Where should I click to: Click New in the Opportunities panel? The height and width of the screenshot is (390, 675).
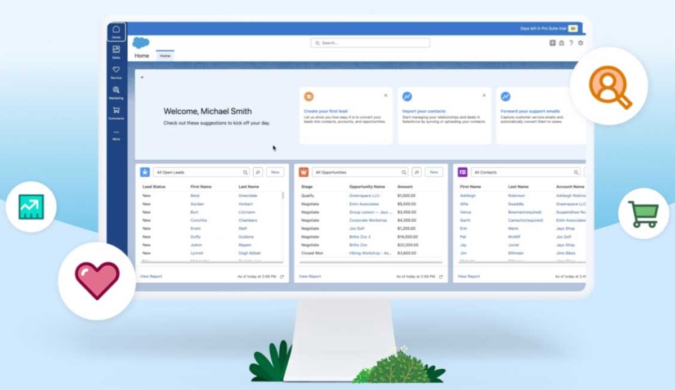click(x=433, y=172)
